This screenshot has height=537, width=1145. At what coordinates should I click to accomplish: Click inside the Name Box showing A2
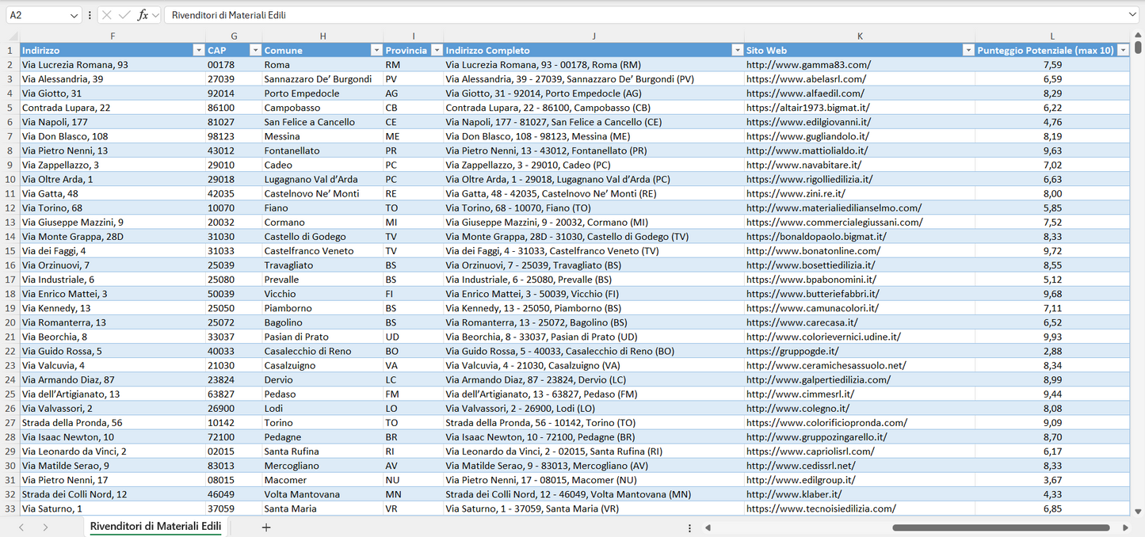click(x=36, y=15)
